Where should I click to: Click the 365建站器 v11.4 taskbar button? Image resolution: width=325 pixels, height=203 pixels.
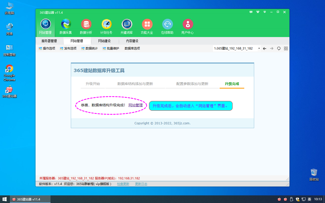coord(30,199)
